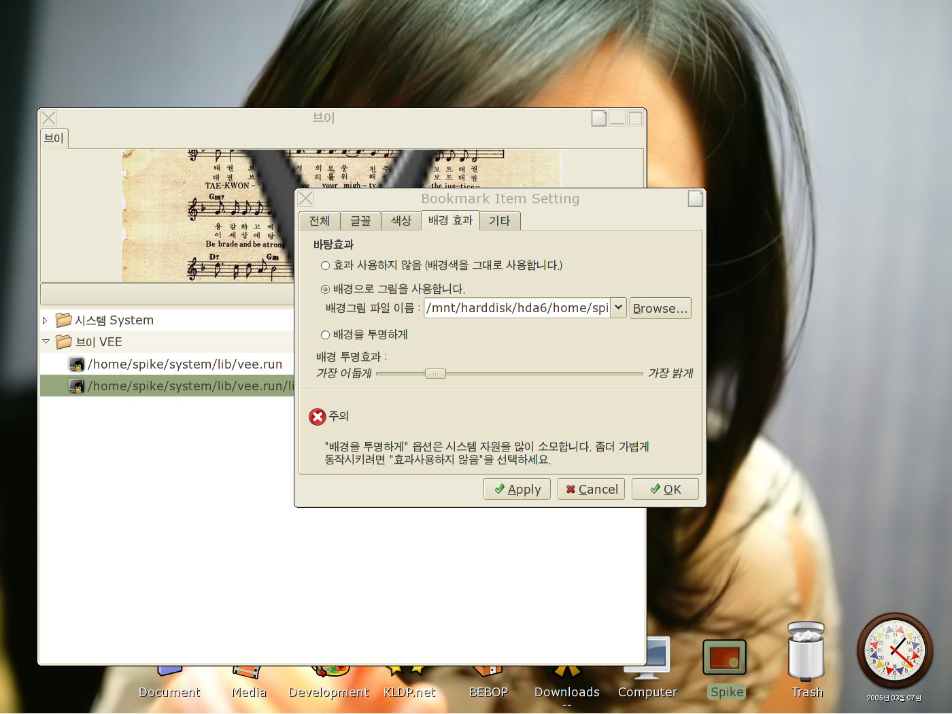Switch to the 글꼴 tab
The height and width of the screenshot is (714, 952).
point(360,221)
